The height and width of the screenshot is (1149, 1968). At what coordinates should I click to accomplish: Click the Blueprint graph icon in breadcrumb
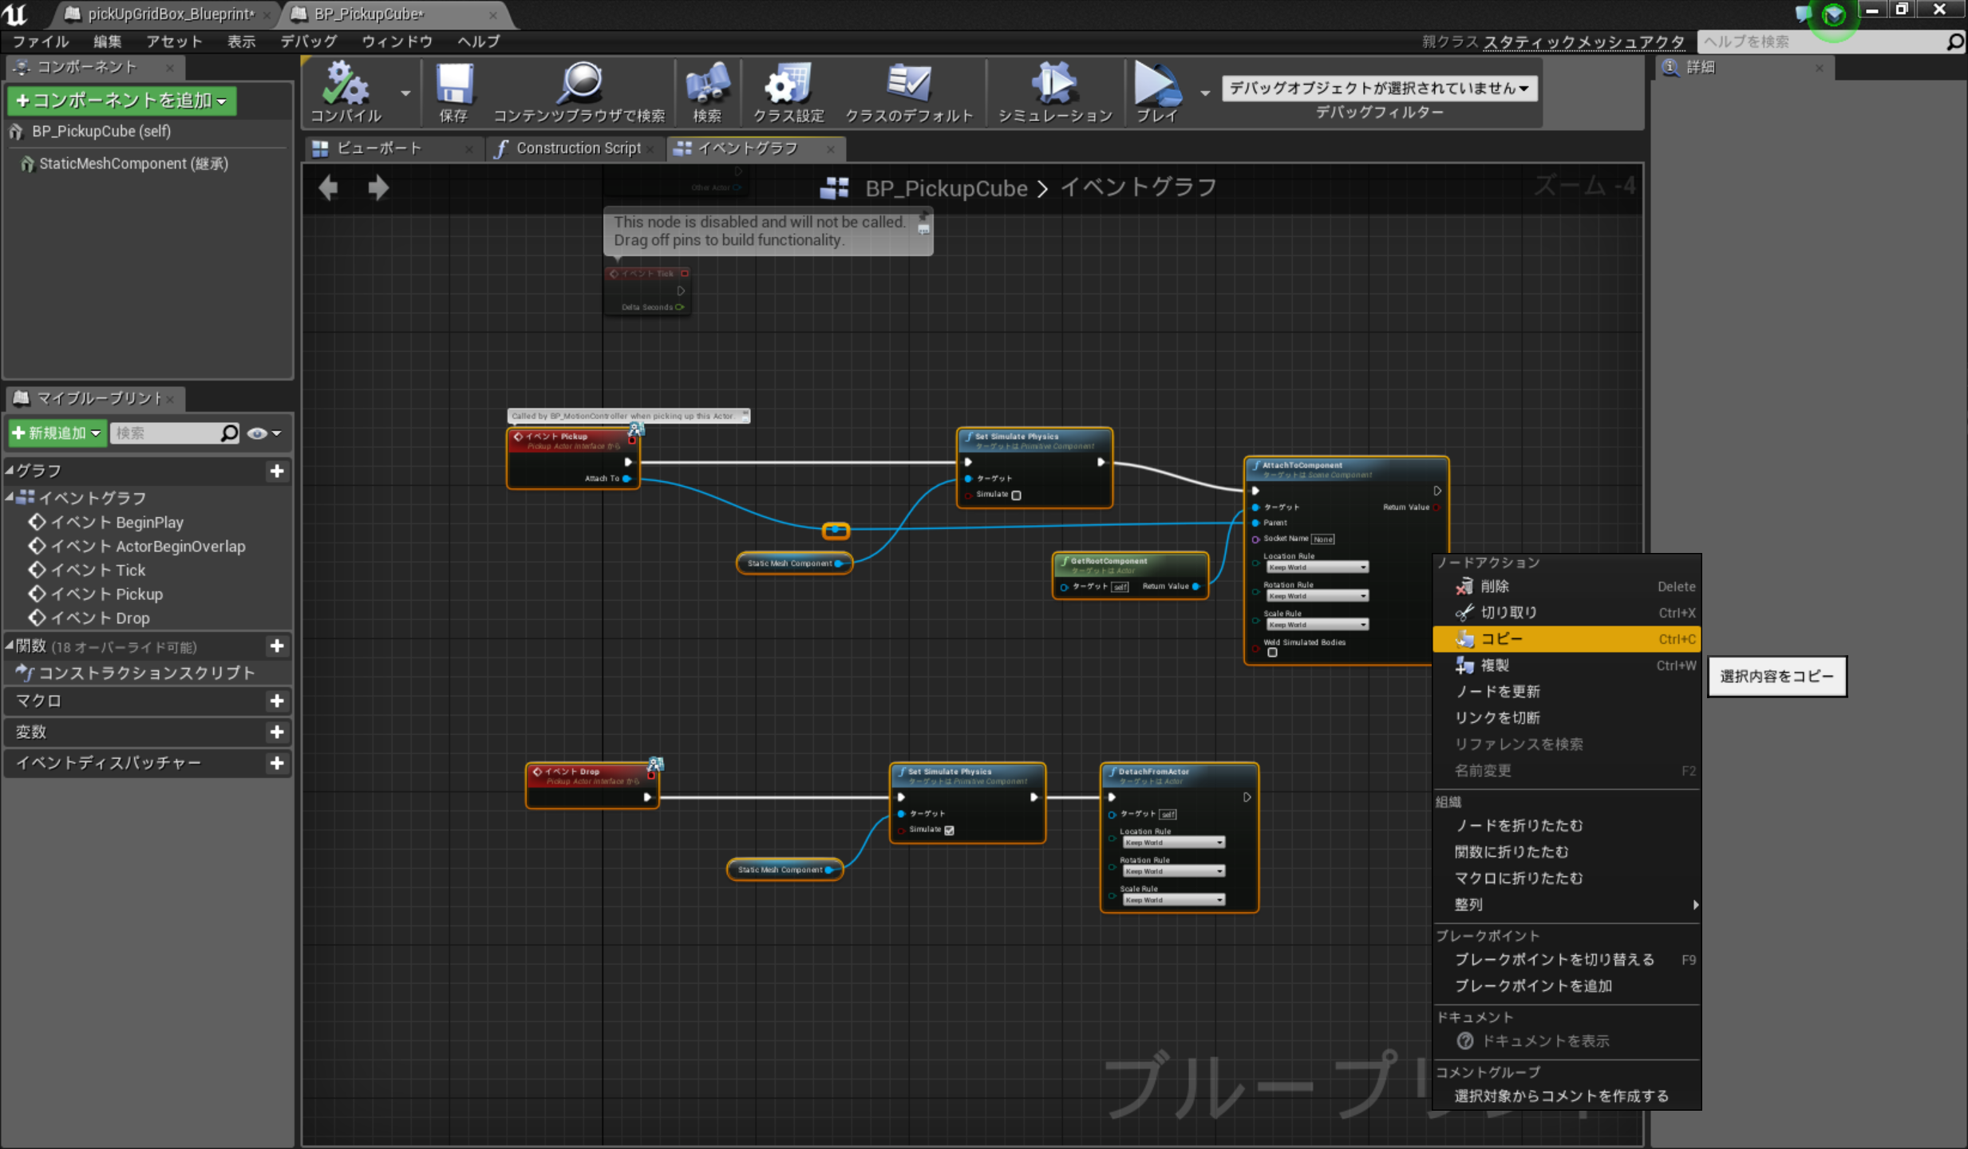[x=834, y=188]
